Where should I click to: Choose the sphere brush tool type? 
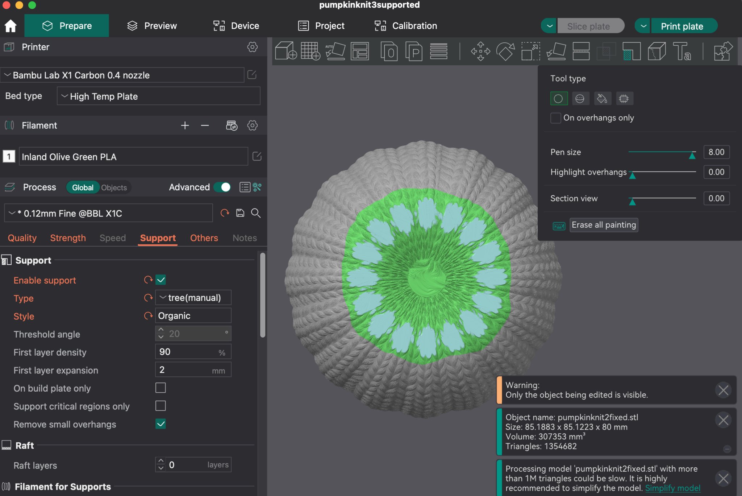(580, 99)
